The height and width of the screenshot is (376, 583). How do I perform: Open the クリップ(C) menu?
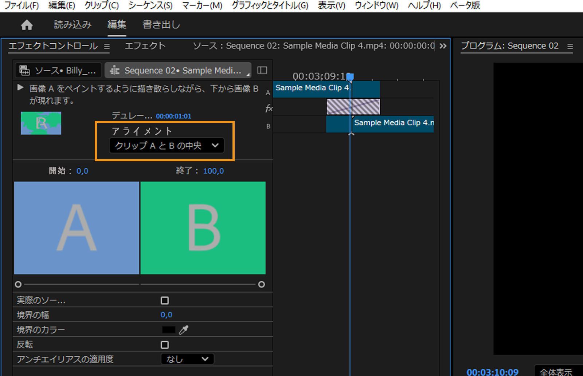tap(102, 5)
